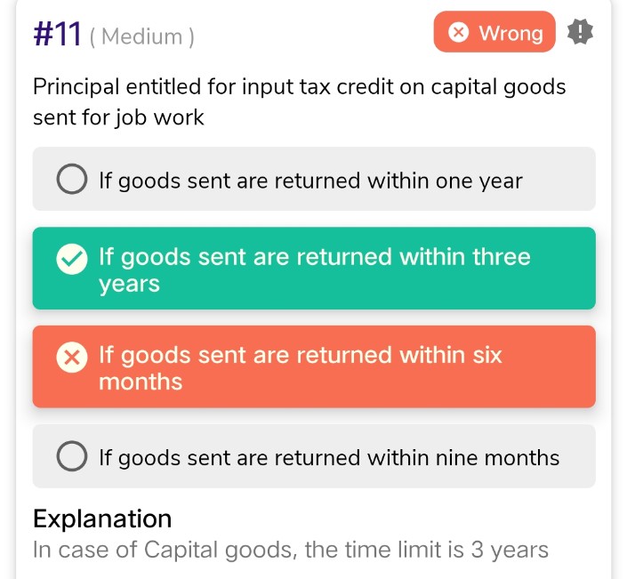
Task: Click the 'Wrong' status label text
Action: pos(510,33)
